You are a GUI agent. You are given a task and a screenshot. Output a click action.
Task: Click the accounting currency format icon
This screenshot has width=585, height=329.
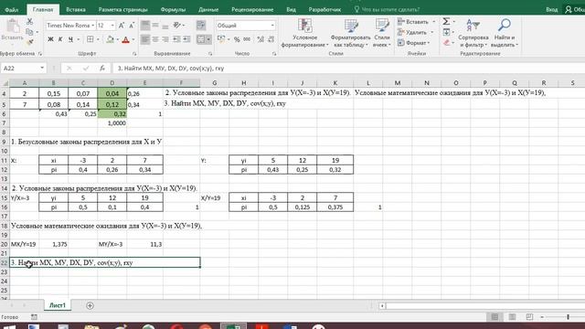(x=221, y=39)
